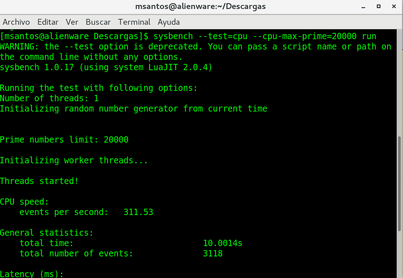Minimize the terminal window
403x278 pixels.
(363, 7)
